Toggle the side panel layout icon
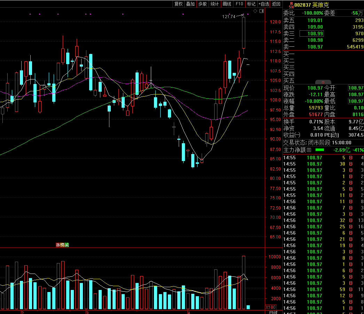Screen dimensions: 364x314 click(261, 11)
